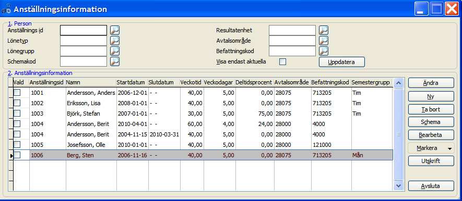Click the Bearbeta button
The image size is (462, 201).
pos(431,135)
